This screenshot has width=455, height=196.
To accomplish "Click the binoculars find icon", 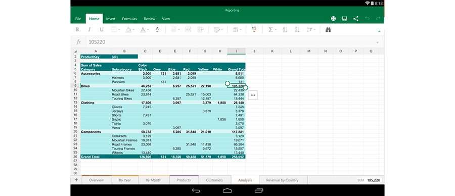I will coord(328,30).
